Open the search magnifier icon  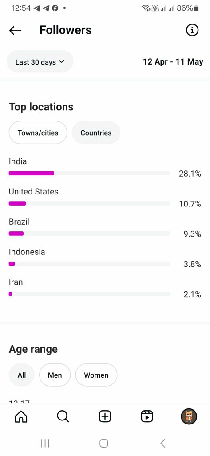point(63,416)
